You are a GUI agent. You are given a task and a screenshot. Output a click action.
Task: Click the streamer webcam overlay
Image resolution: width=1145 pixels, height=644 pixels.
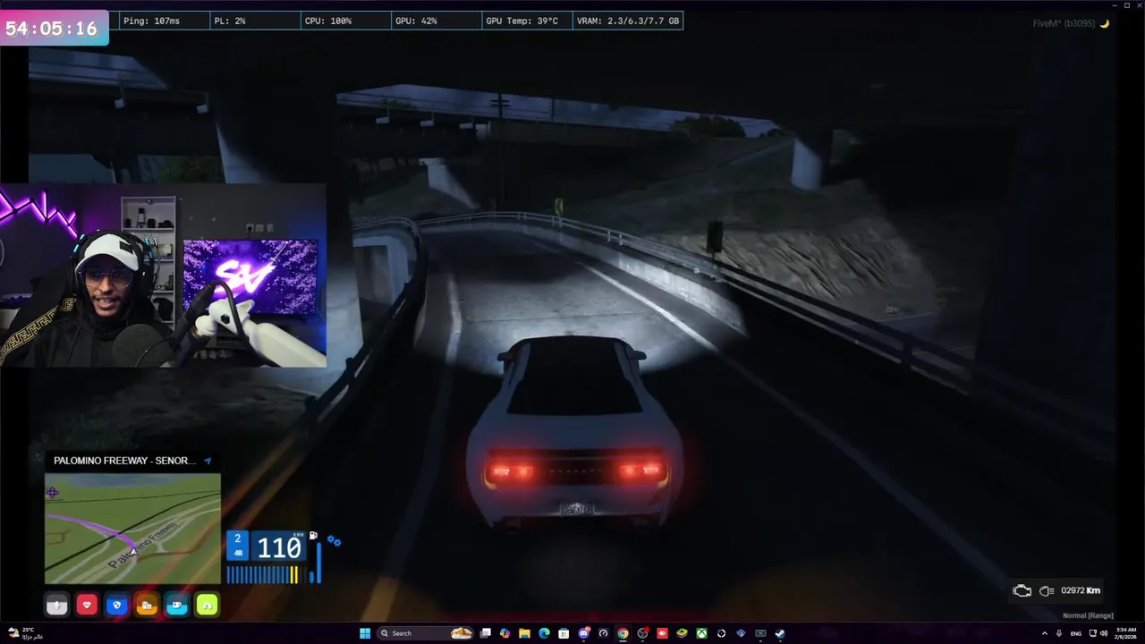pos(163,277)
